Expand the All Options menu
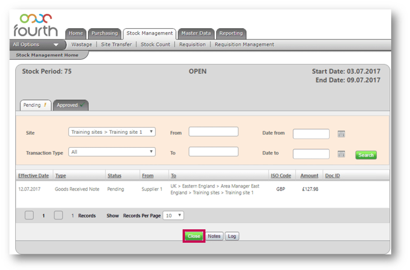This screenshot has height=270, width=410. [36, 45]
